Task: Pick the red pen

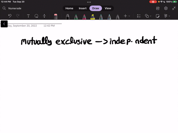Action: 84,17
